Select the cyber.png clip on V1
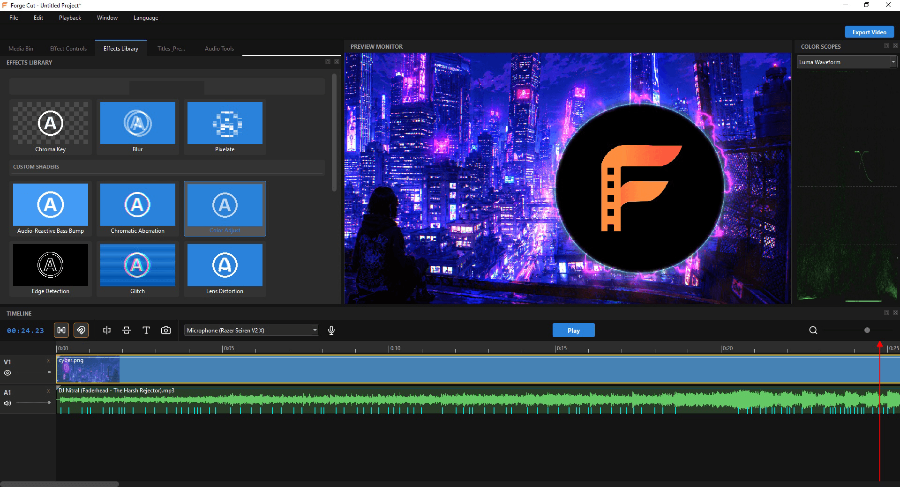The image size is (900, 487). click(x=478, y=369)
